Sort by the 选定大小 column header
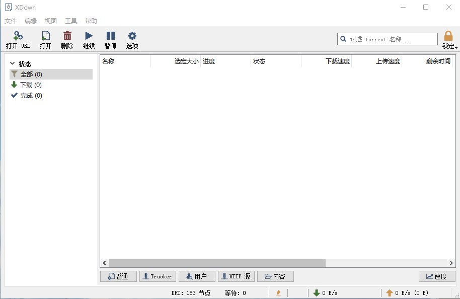 (x=176, y=61)
